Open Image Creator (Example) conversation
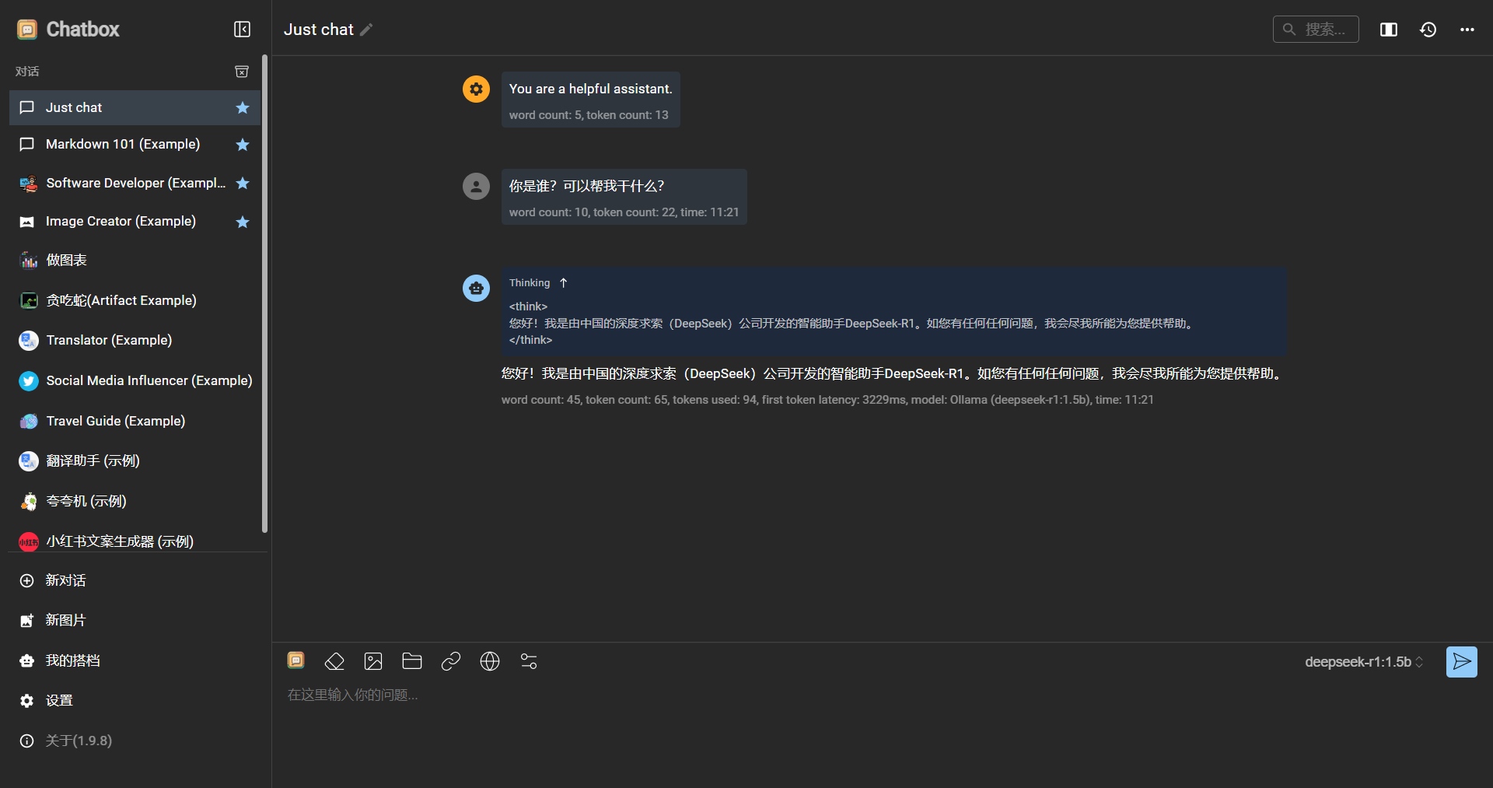The height and width of the screenshot is (788, 1493). 135,222
